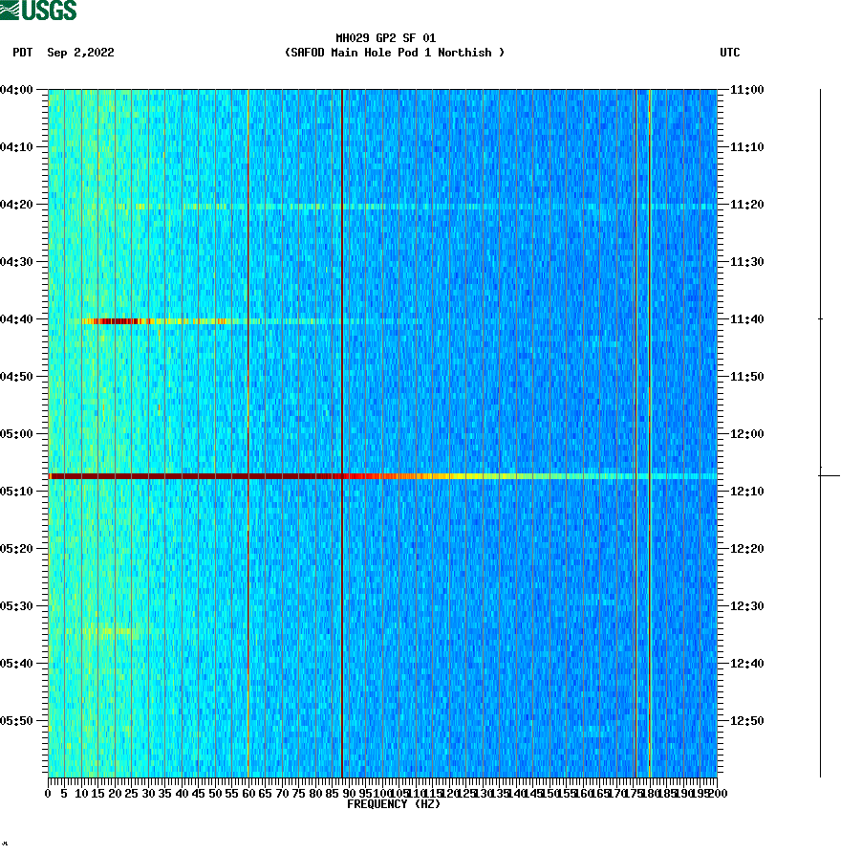Click the 0 Hz frequency axis label
This screenshot has width=862, height=854.
coord(46,791)
